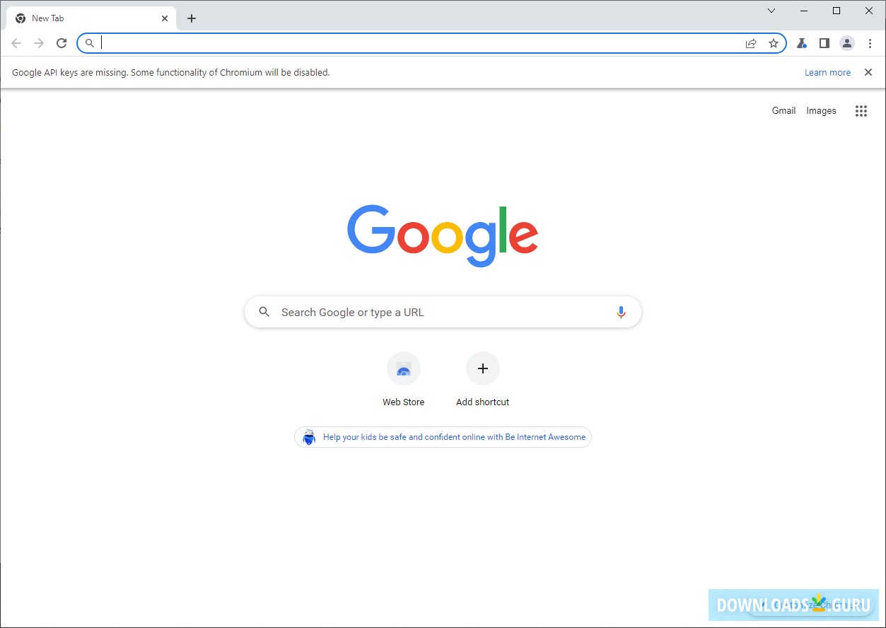Share this page via share icon
886x628 pixels.
tap(751, 43)
